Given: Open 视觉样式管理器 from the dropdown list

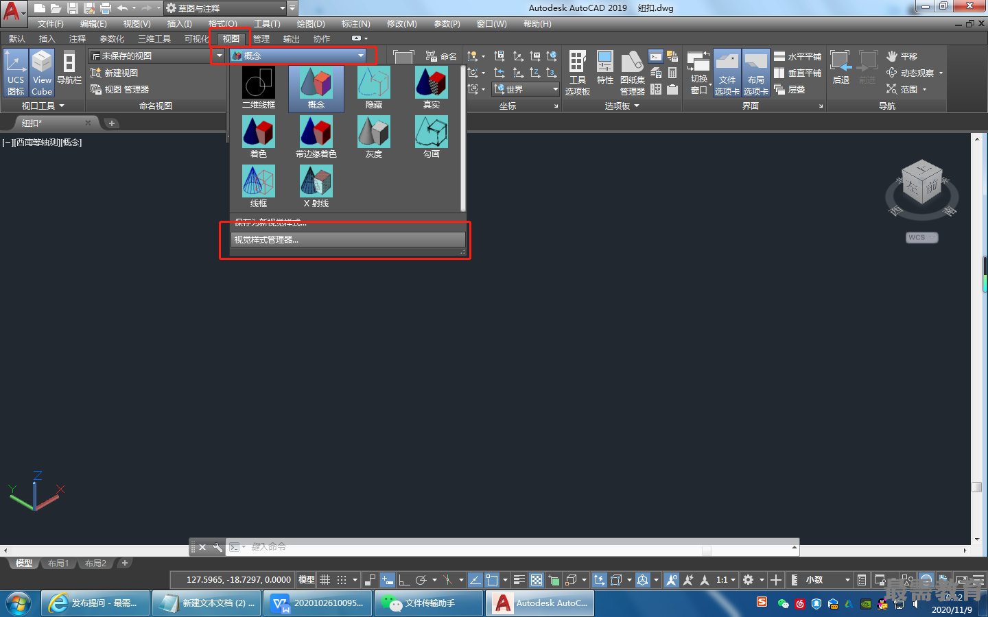Looking at the screenshot, I should (x=348, y=239).
